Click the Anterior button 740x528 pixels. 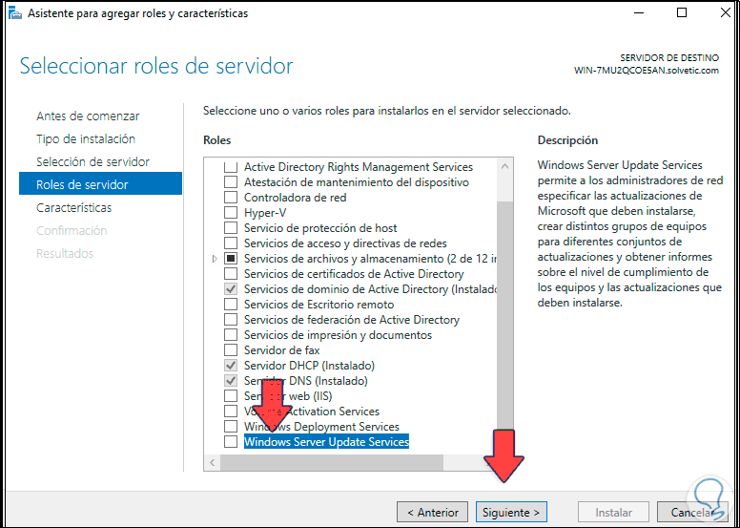point(433,513)
